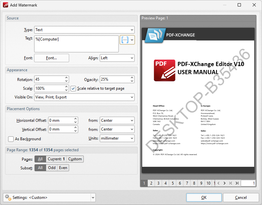Screen dimensions: 262x205
Task: Click the preview page number field
Action: pyautogui.click(x=248, y=183)
